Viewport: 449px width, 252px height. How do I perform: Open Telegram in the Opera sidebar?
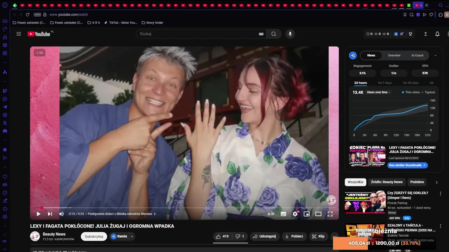5,107
